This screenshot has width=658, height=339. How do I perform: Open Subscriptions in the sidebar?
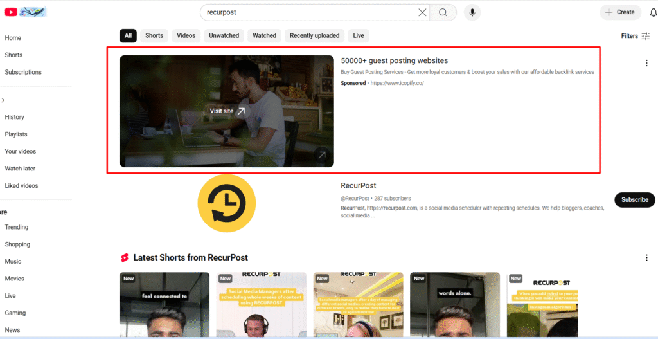pos(23,72)
